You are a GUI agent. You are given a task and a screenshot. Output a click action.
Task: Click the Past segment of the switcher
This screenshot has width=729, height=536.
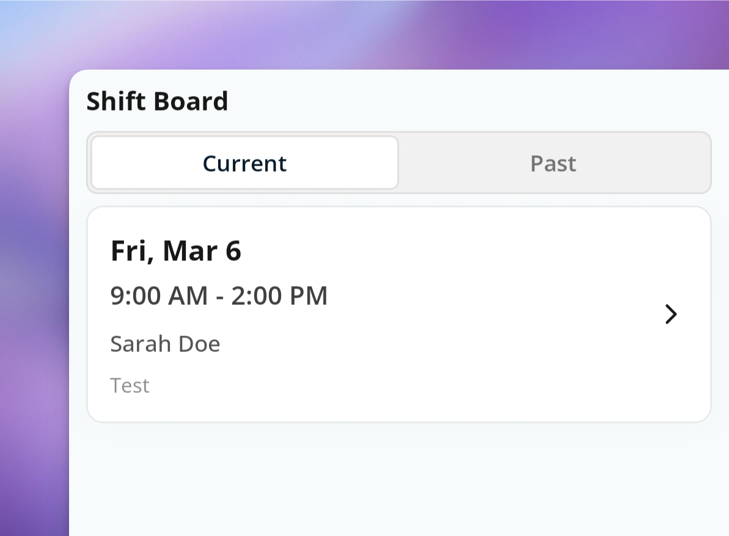(x=552, y=163)
